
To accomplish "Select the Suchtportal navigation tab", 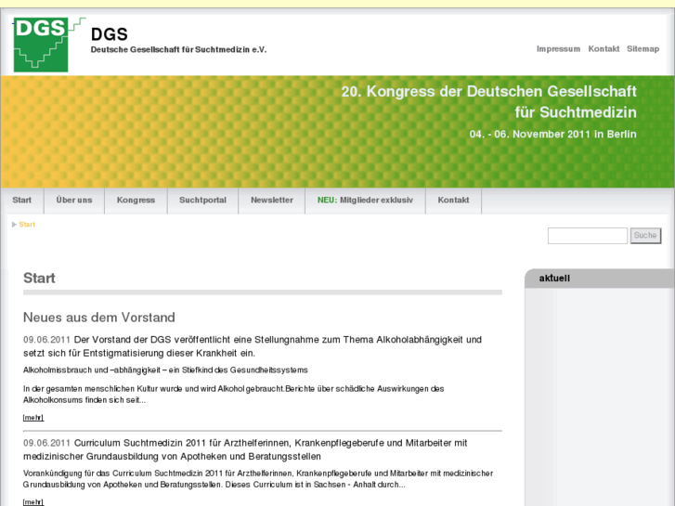I will (202, 201).
